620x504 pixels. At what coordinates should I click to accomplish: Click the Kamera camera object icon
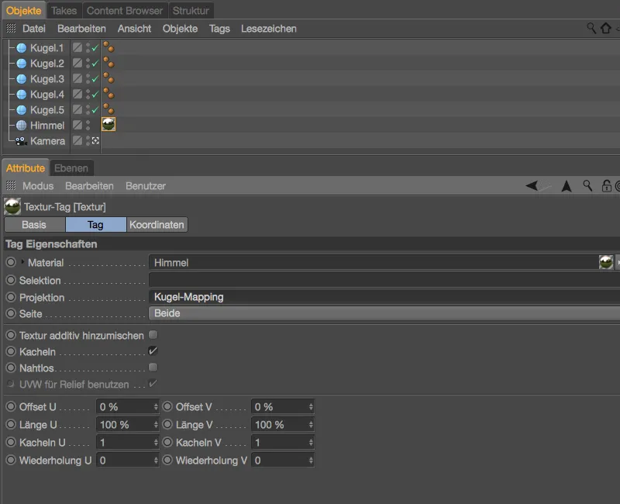click(21, 141)
